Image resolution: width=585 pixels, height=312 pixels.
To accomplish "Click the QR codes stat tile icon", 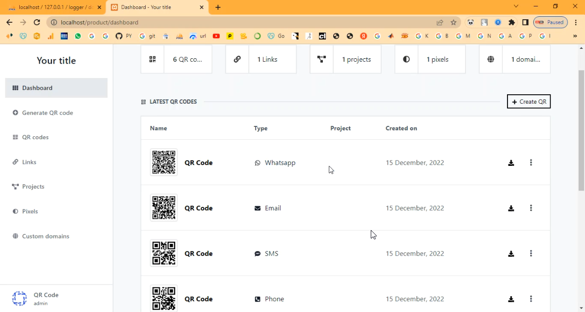I will (x=152, y=59).
